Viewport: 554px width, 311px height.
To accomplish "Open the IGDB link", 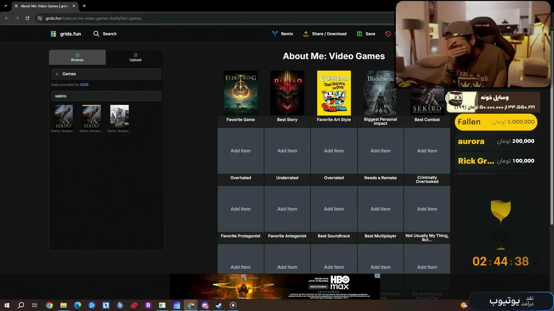I will (84, 85).
